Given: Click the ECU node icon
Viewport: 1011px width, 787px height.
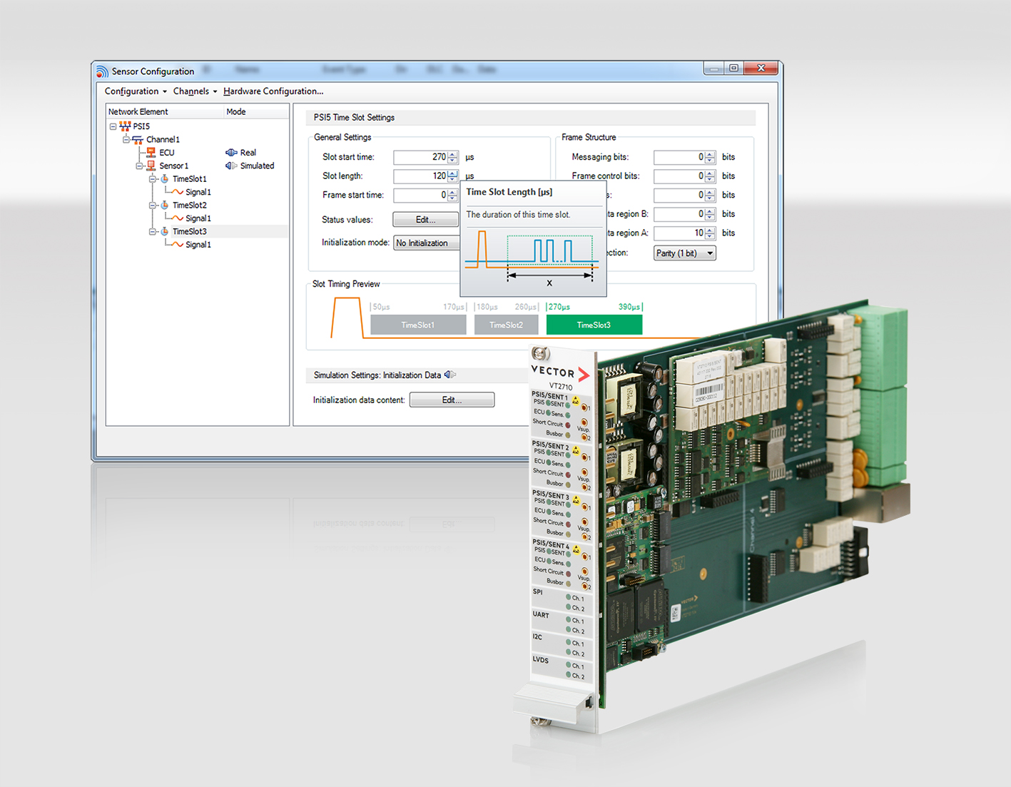Looking at the screenshot, I should pyautogui.click(x=151, y=152).
